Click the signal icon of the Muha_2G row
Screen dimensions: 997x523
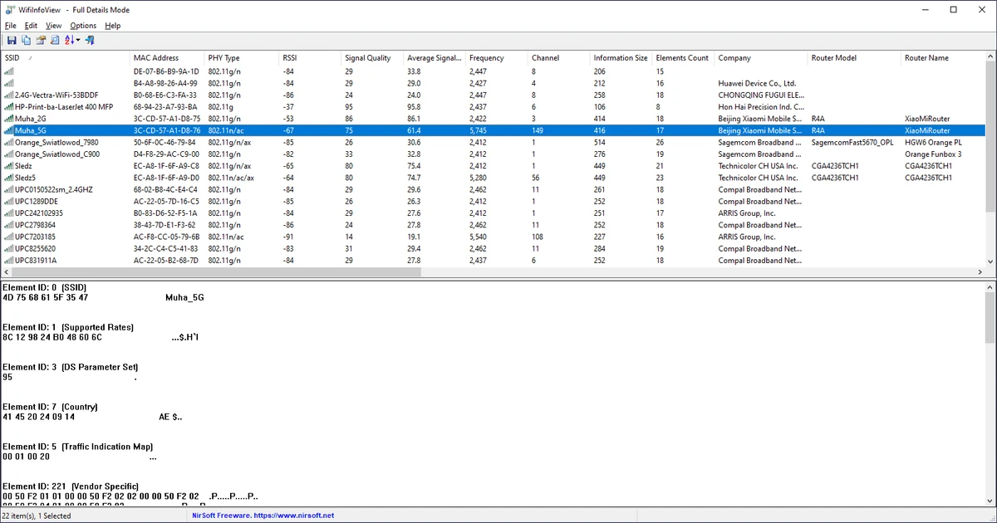point(8,119)
